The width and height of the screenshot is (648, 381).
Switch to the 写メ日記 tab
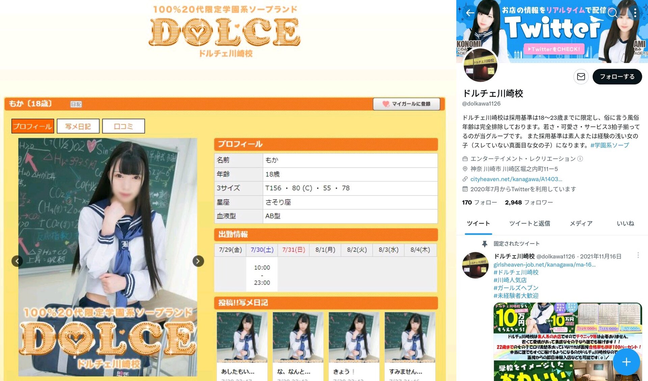(78, 126)
